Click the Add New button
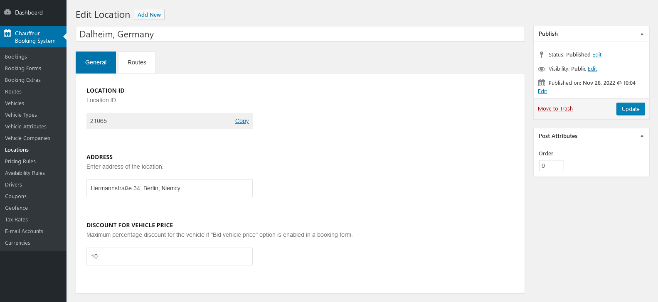 (149, 15)
